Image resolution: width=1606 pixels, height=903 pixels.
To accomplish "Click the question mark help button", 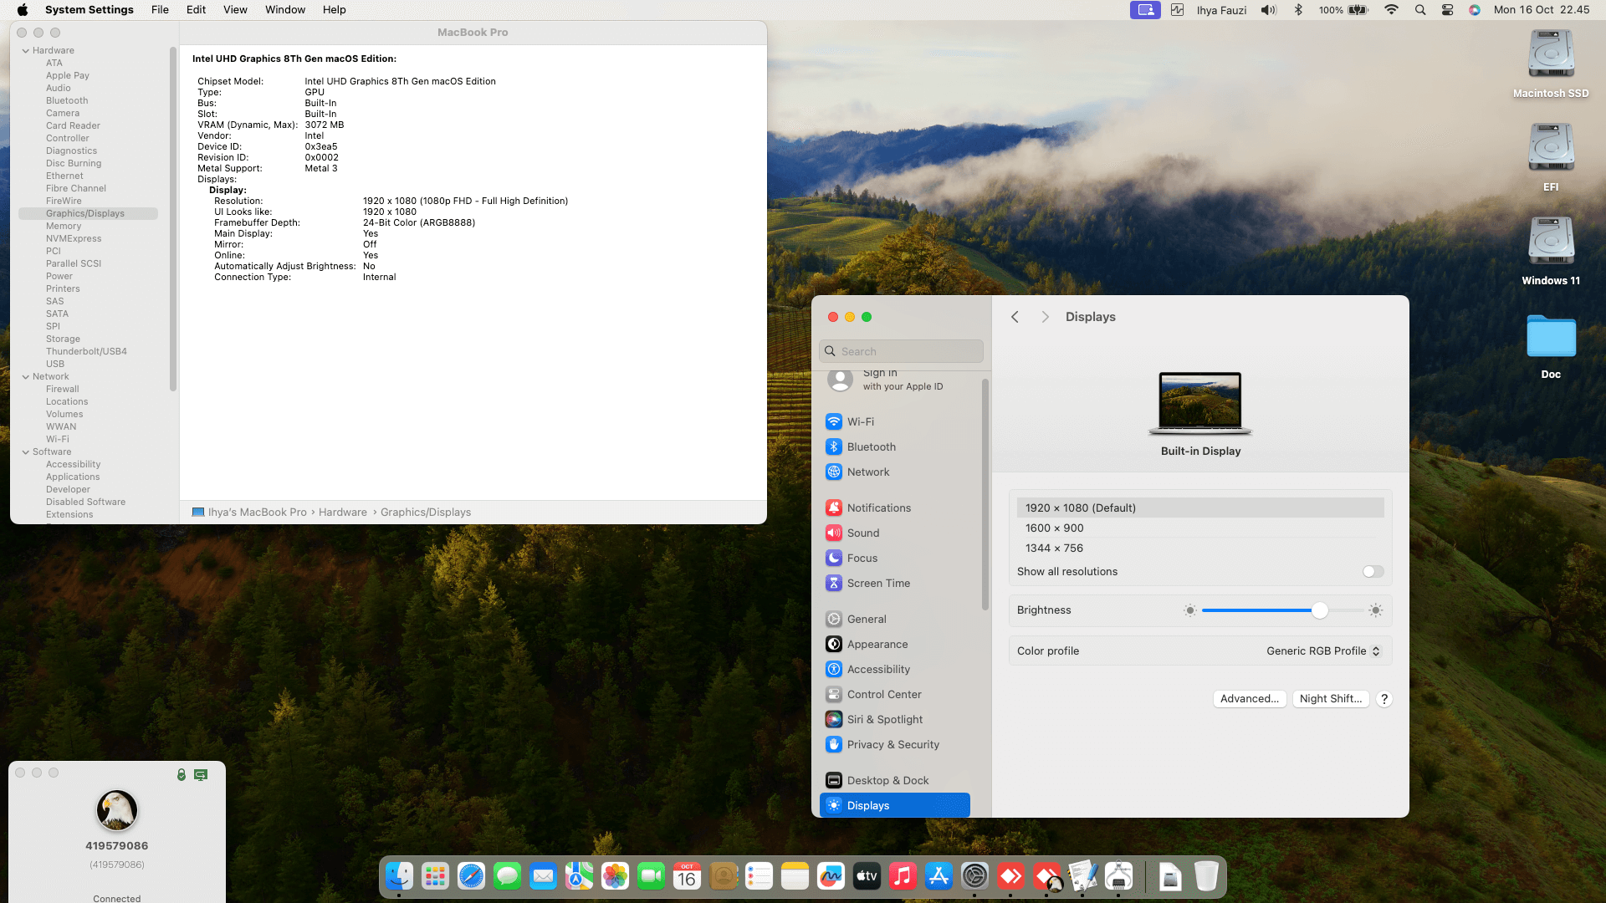I will tap(1384, 699).
